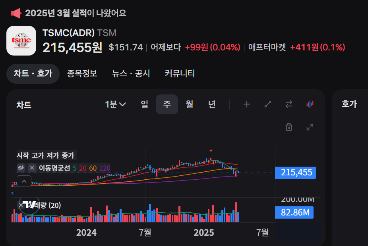Viewport: 368px width, 246px height.
Task: Click the 20-period moving average label
Action: coord(83,168)
